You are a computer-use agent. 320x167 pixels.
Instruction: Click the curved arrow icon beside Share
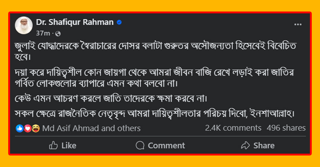click(x=245, y=145)
